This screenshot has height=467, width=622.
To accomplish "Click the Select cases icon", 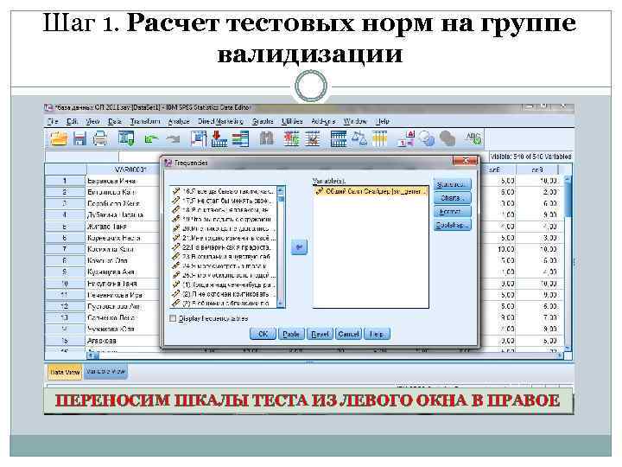I will (379, 139).
